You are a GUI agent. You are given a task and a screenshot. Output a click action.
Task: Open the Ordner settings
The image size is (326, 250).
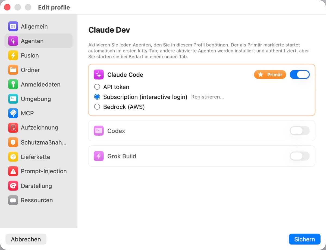coord(39,70)
